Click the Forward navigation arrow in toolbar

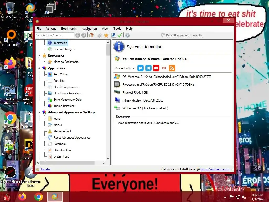84,35
